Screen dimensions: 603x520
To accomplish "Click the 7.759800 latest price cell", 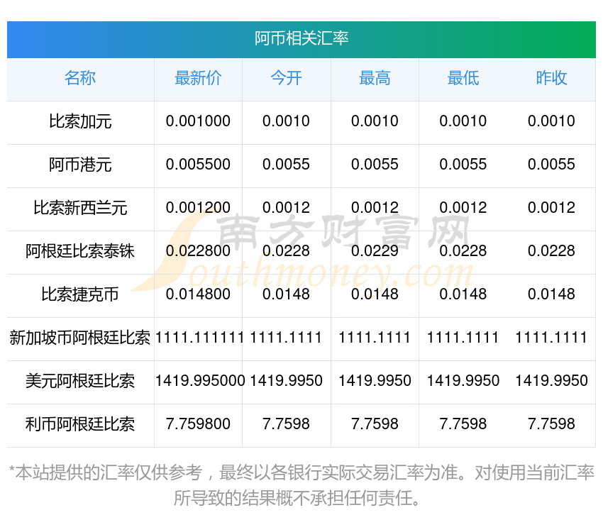I will (x=198, y=424).
